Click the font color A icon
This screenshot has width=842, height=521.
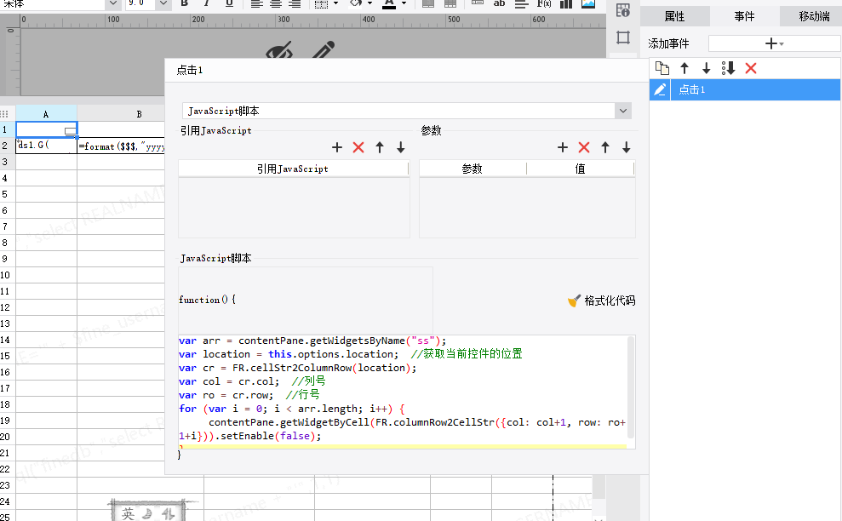coord(389,3)
